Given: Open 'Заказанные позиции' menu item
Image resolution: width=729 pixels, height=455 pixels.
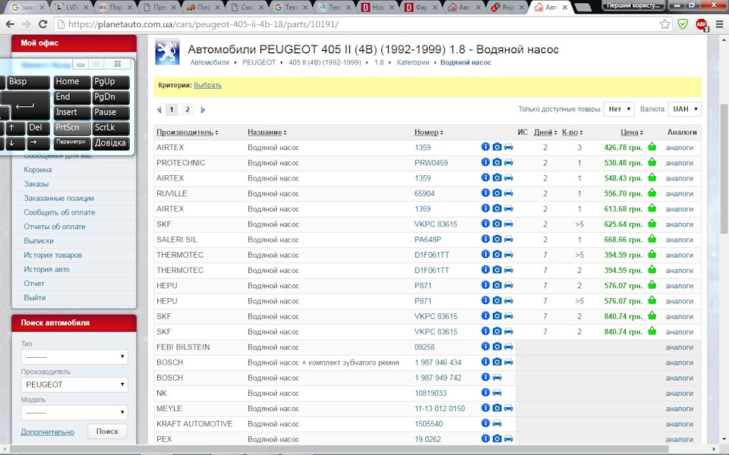Looking at the screenshot, I should pos(59,198).
